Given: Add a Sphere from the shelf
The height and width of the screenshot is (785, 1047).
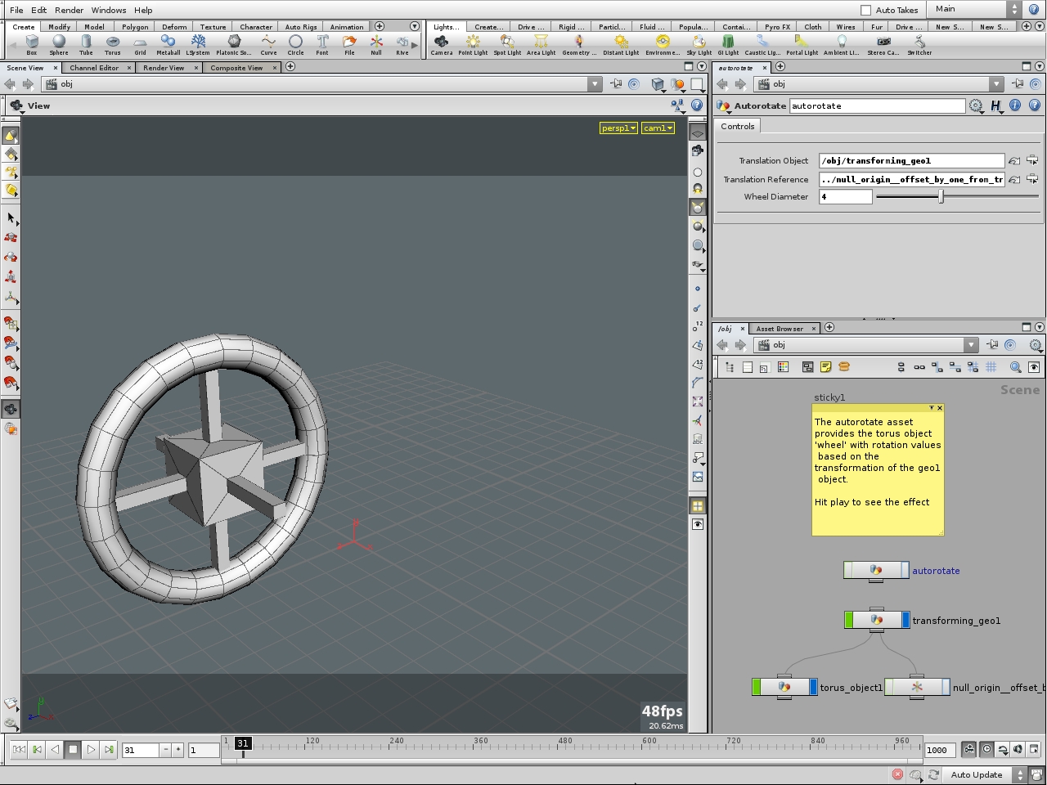Looking at the screenshot, I should 59,44.
